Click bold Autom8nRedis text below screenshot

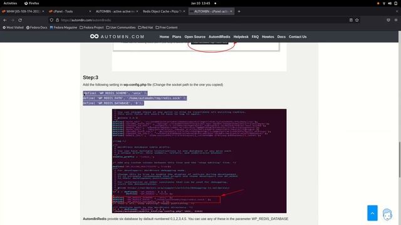tap(95, 219)
